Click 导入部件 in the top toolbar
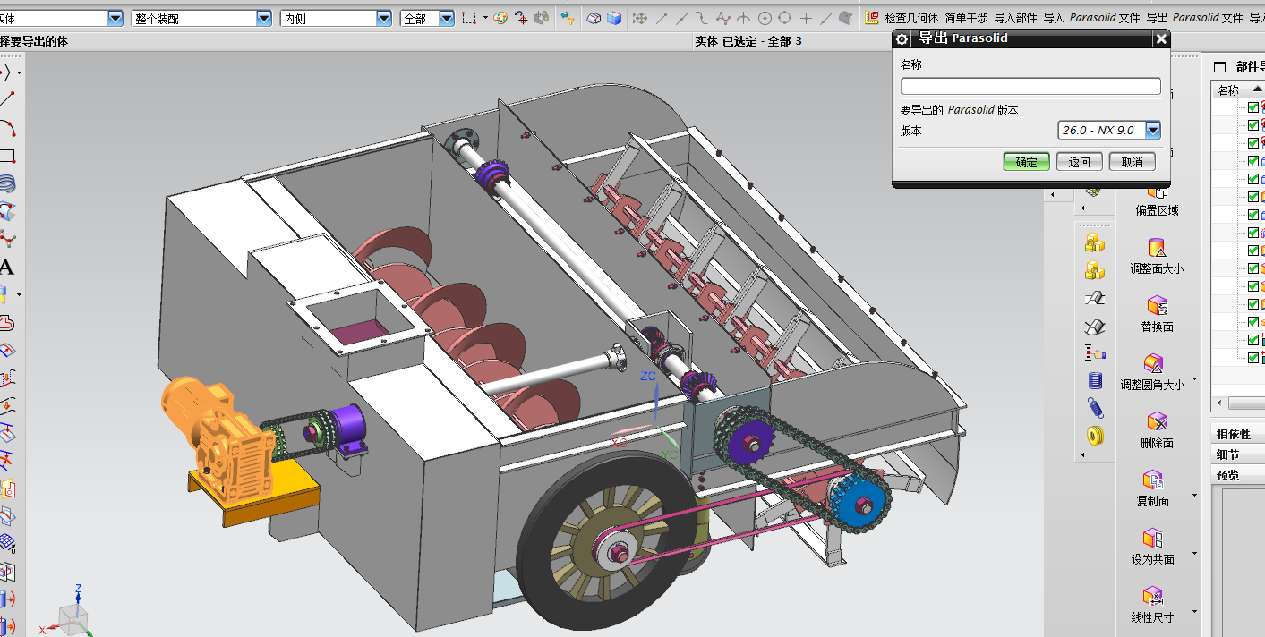 (x=1016, y=18)
